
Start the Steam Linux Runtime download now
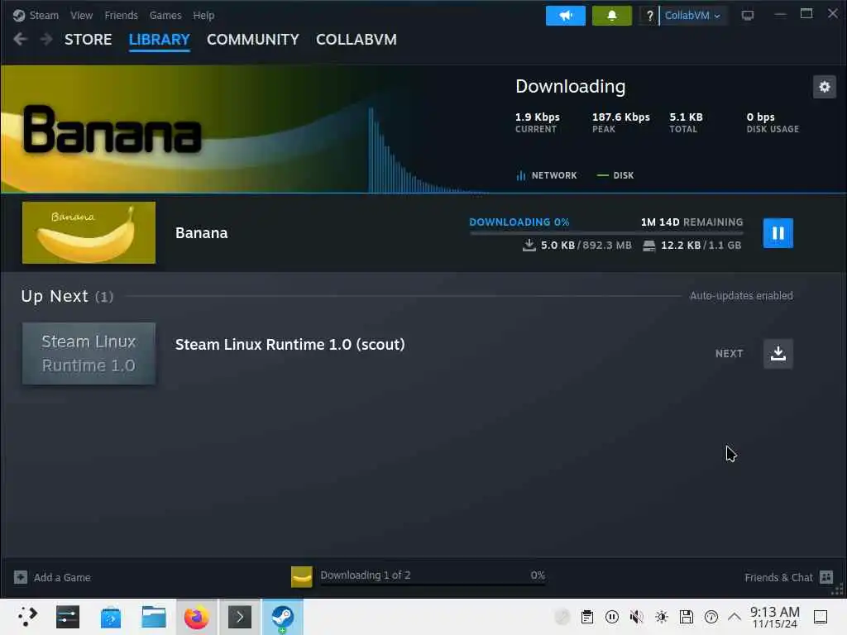[778, 354]
